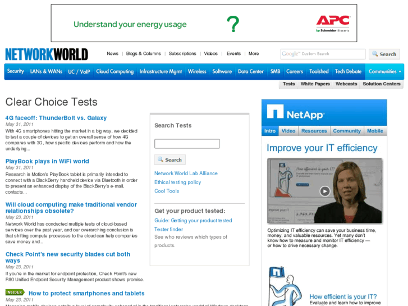Open the Ethical testing policy link
This screenshot has width=408, height=306.
tap(177, 182)
